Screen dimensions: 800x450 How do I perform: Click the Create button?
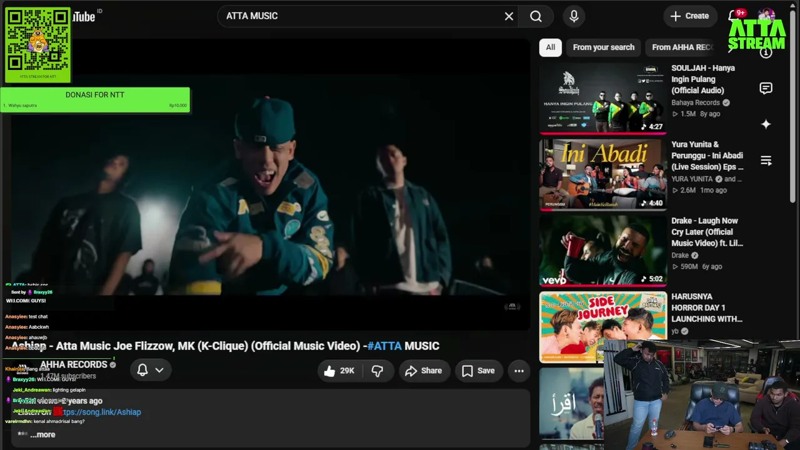[689, 16]
